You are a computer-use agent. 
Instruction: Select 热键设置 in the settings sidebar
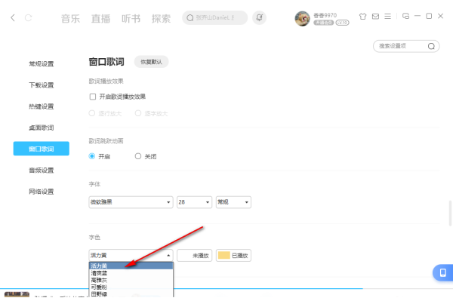click(42, 106)
